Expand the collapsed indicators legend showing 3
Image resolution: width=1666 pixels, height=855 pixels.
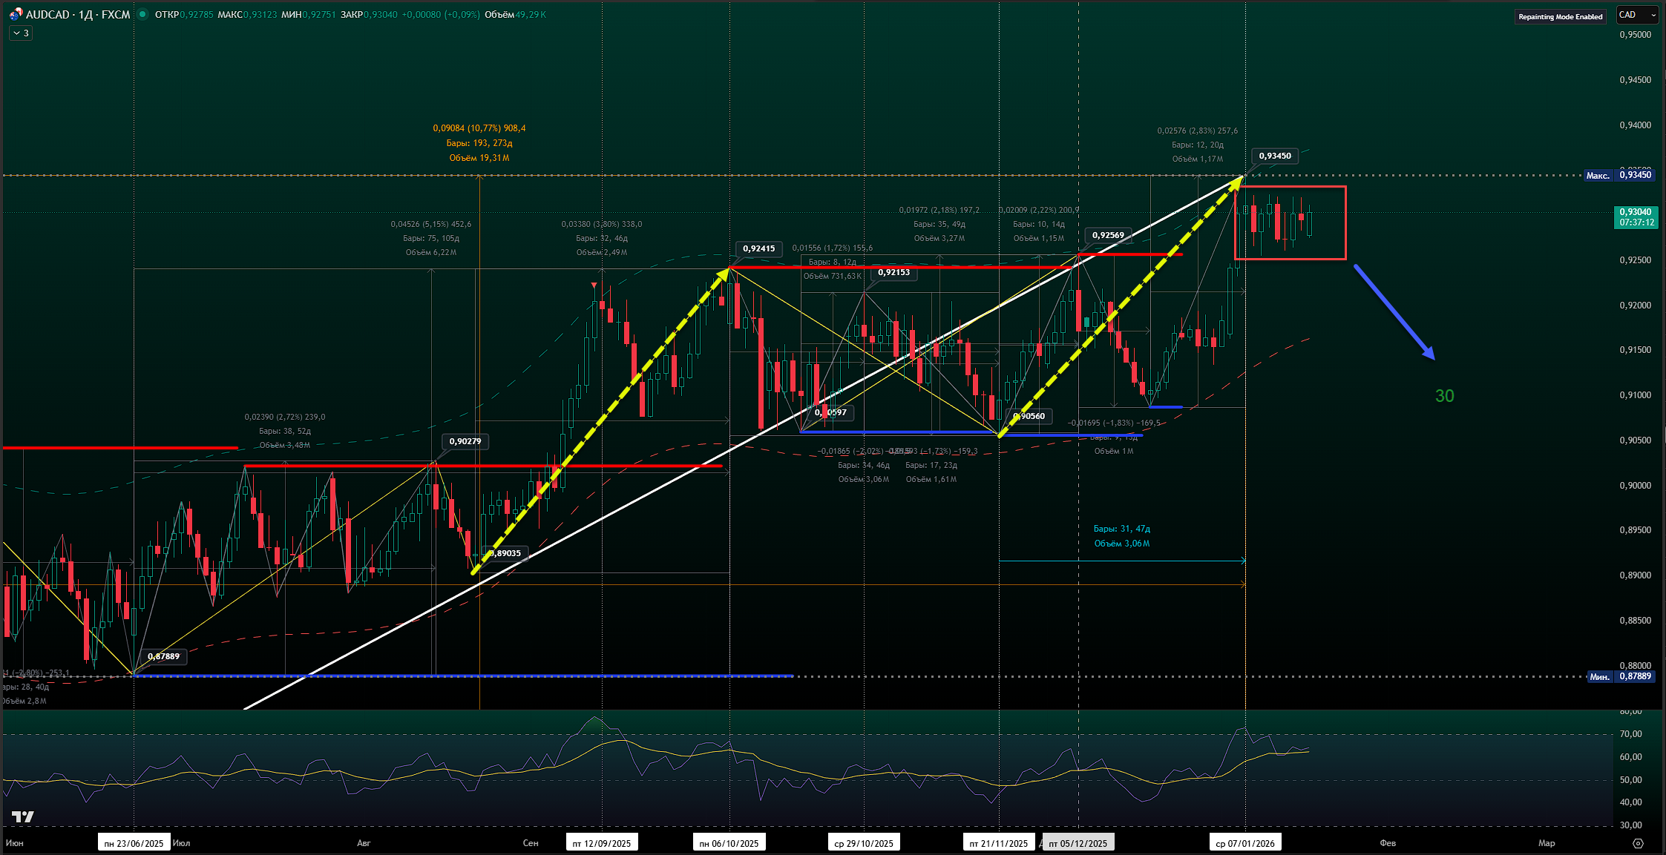coord(21,33)
